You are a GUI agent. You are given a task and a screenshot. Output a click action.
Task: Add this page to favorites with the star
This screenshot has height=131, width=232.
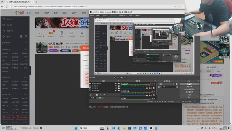tap(178, 6)
